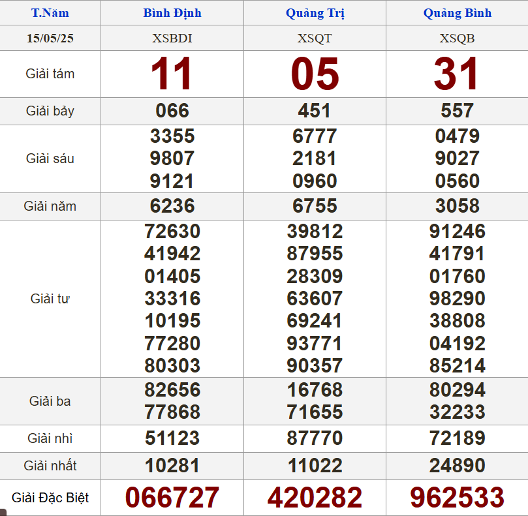Image resolution: width=528 pixels, height=516 pixels.
Task: Click the special prize number 066727
Action: coord(172,498)
